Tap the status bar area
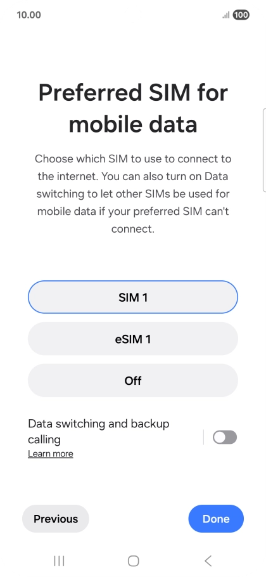Image resolution: width=266 pixels, height=577 pixels. pos(133,15)
